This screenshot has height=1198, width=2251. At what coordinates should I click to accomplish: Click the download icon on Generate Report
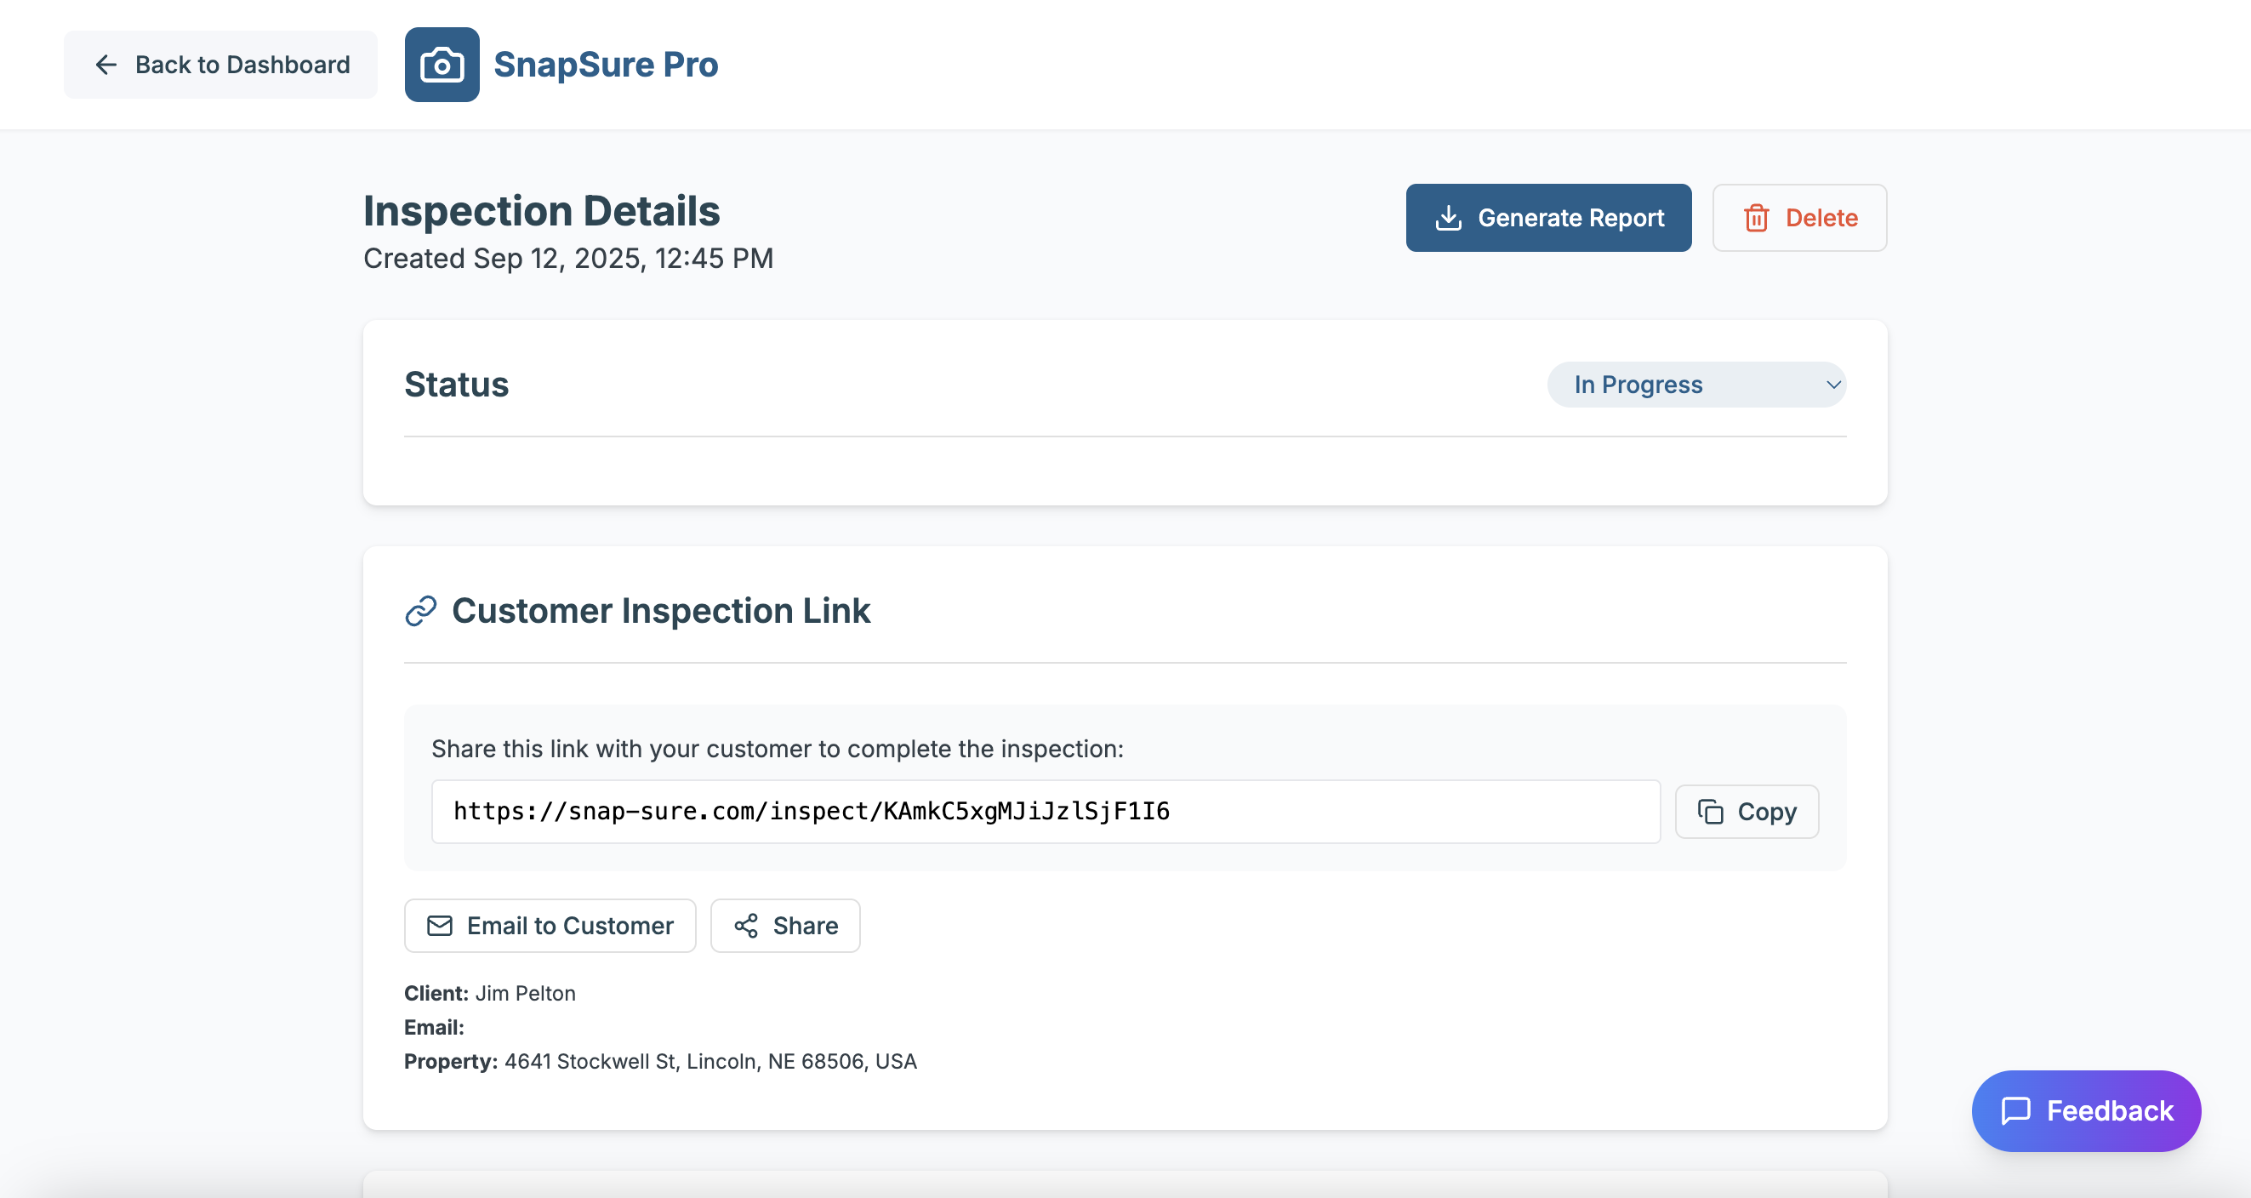pos(1448,218)
